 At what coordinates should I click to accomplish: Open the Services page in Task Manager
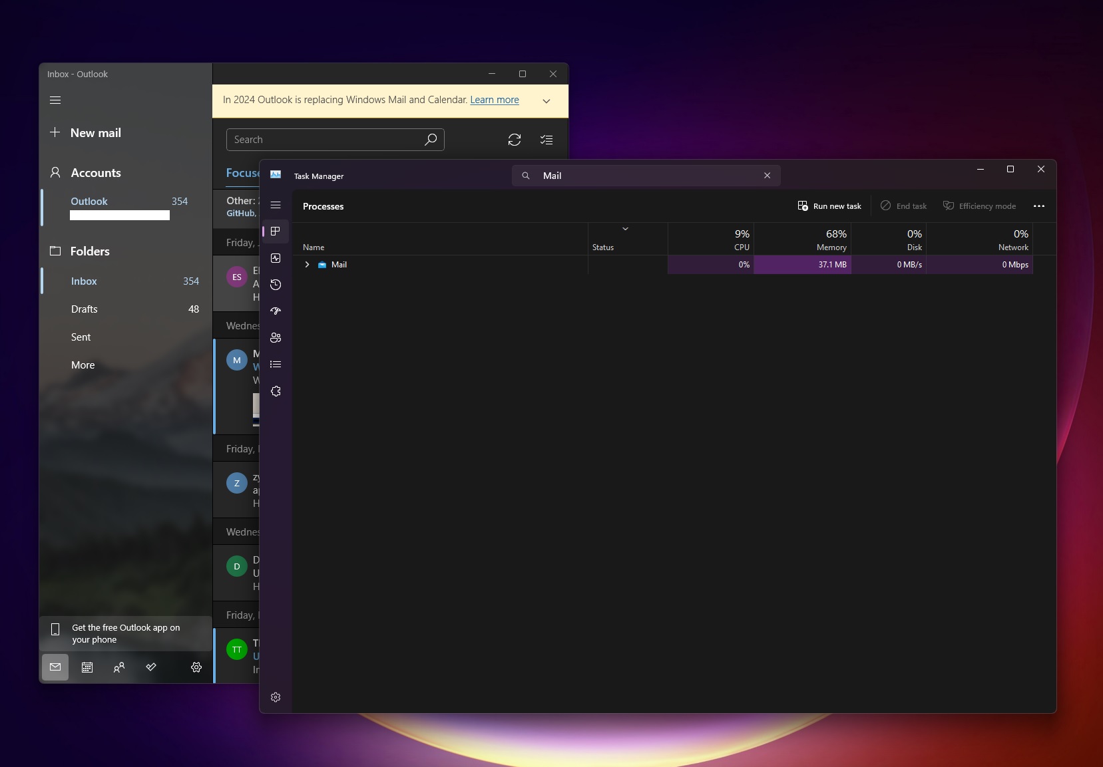coord(276,391)
